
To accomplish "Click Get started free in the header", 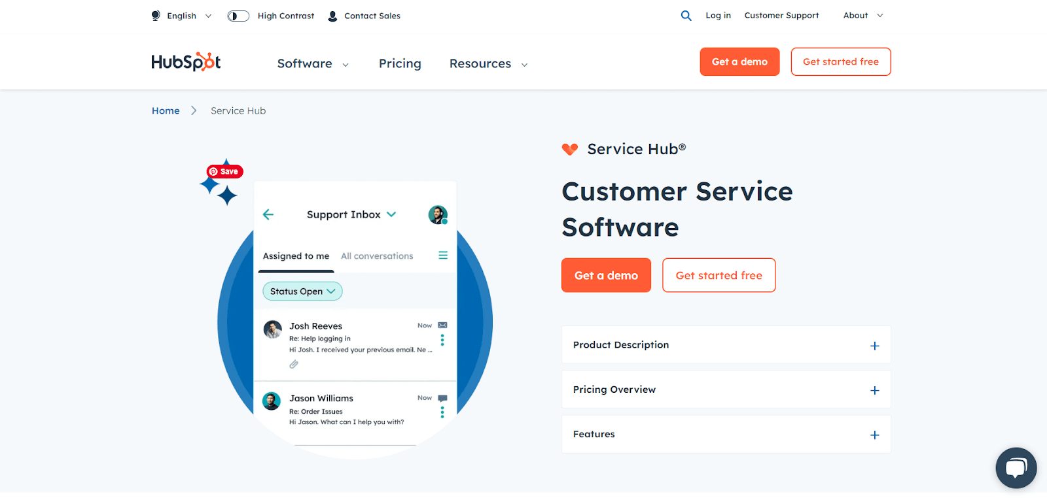I will pyautogui.click(x=841, y=61).
